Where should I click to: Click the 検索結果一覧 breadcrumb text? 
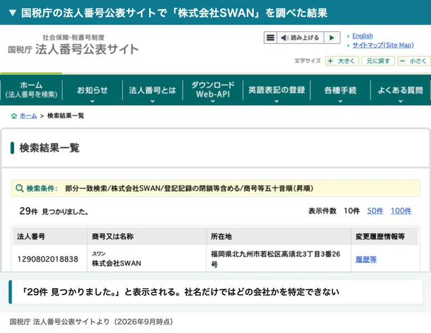coord(65,116)
